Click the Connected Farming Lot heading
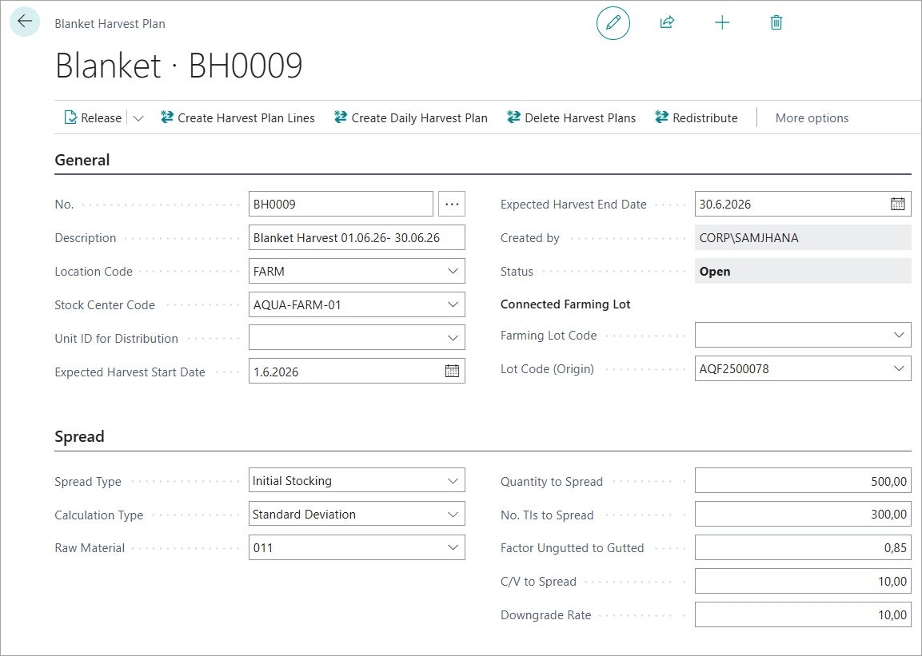922x656 pixels. pyautogui.click(x=565, y=304)
